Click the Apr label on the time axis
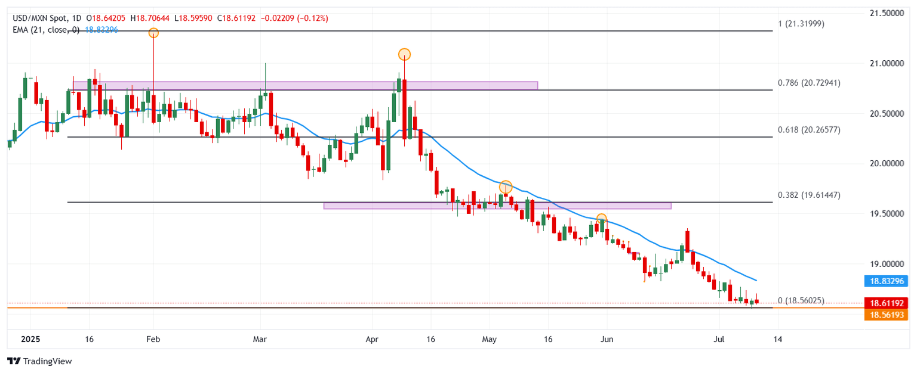The height and width of the screenshot is (373, 917). tap(372, 339)
